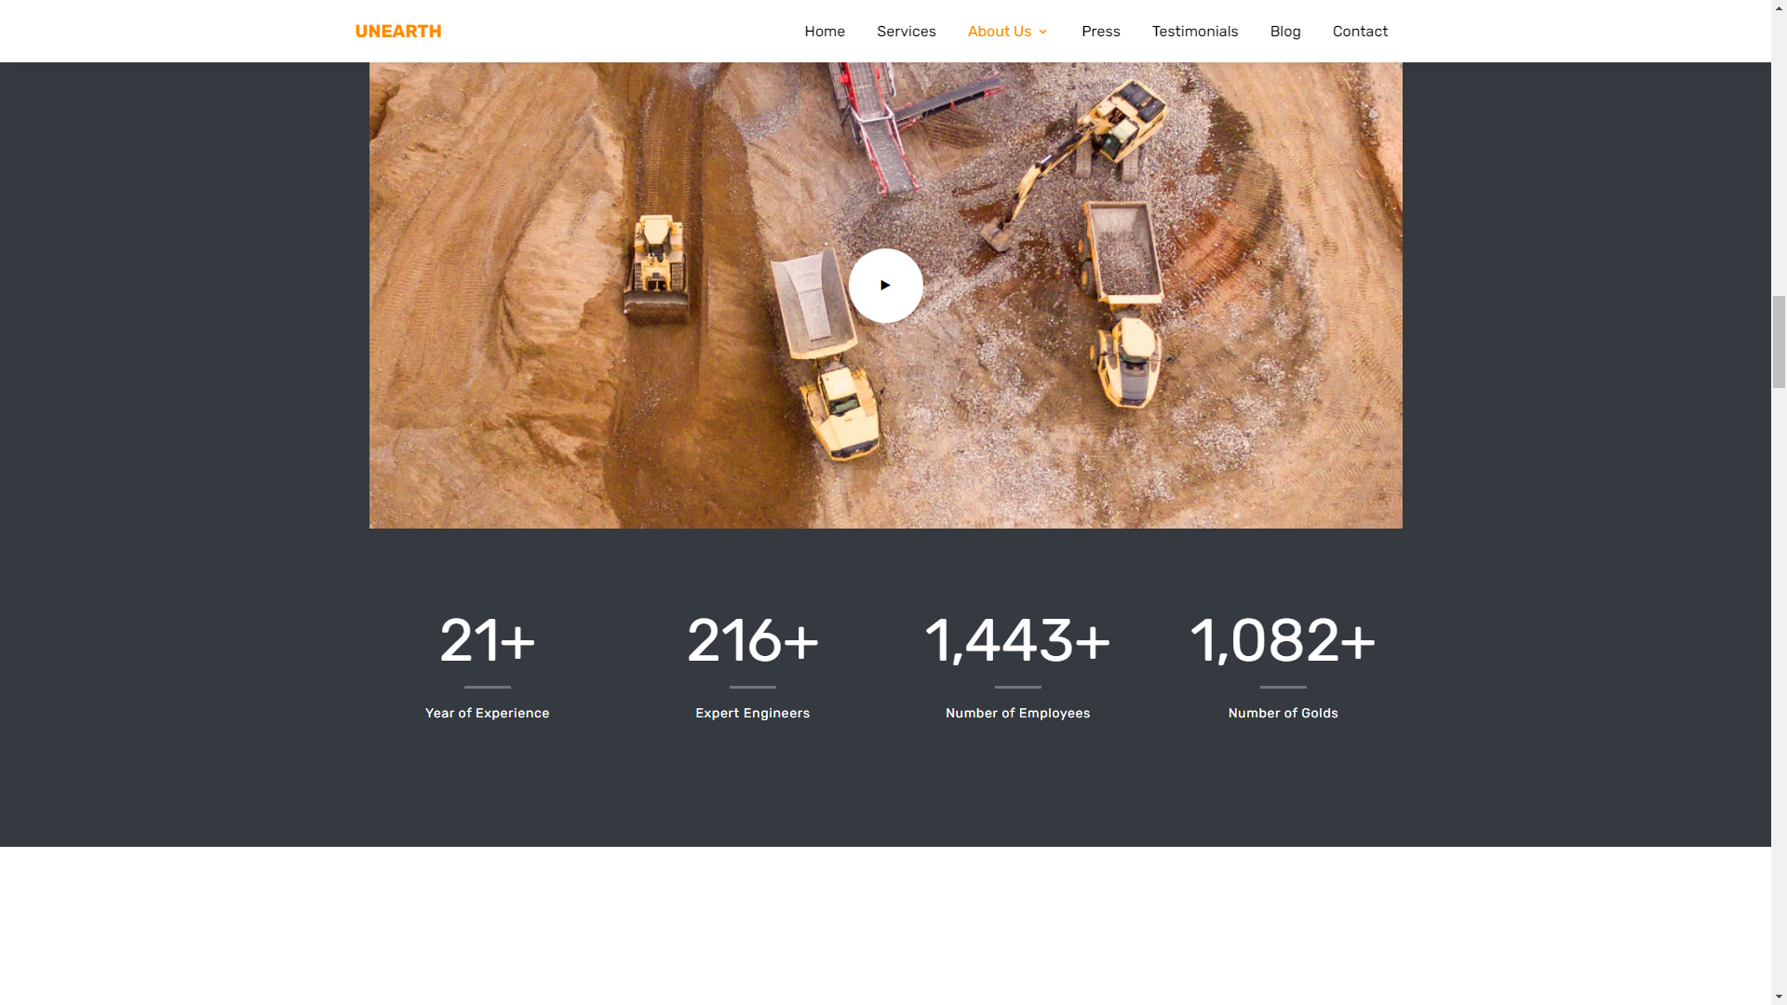The image size is (1787, 1005).
Task: Click the Number of Employees label
Action: click(1017, 713)
